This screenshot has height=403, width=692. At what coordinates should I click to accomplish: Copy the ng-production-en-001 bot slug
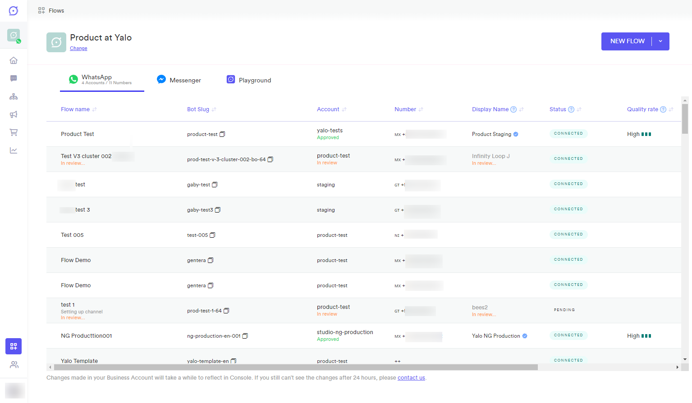tap(245, 336)
